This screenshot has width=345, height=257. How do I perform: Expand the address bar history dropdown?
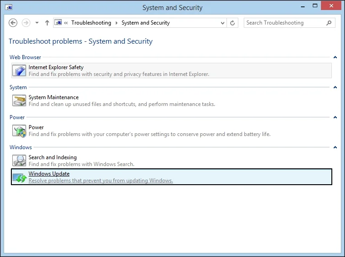223,23
